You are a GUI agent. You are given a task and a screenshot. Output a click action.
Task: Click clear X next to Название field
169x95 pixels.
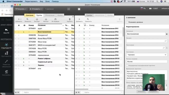click(167, 34)
